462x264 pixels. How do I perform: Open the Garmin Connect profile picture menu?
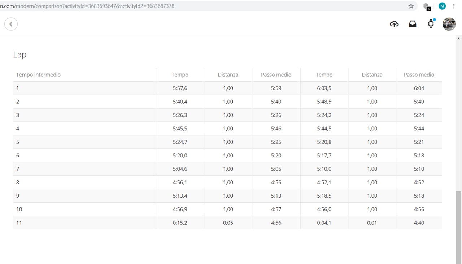449,24
